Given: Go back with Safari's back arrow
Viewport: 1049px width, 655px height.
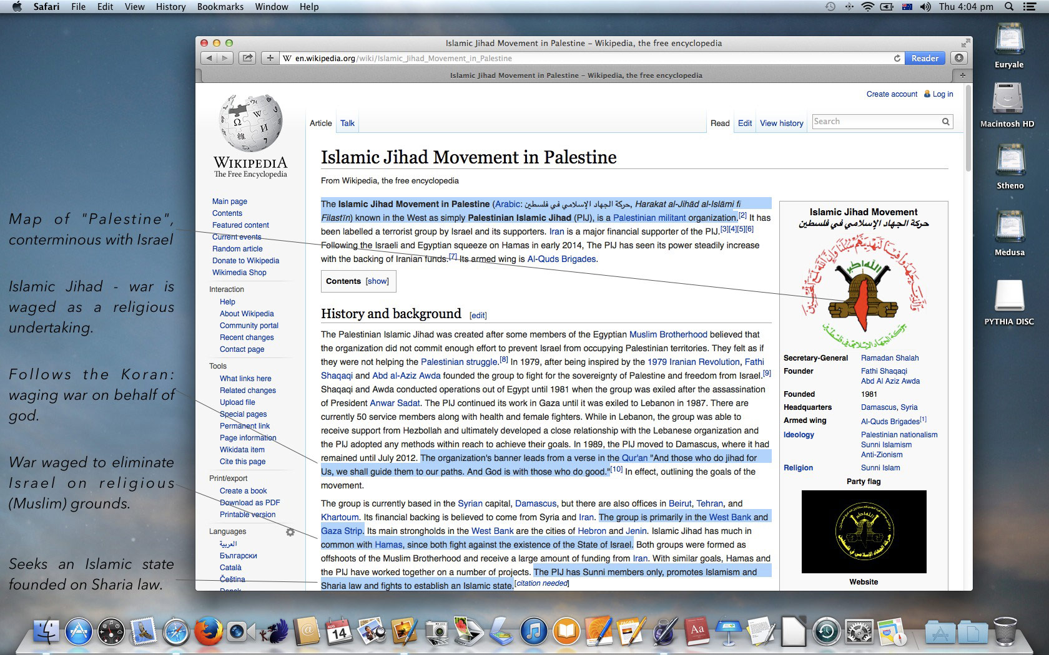Looking at the screenshot, I should [x=209, y=58].
